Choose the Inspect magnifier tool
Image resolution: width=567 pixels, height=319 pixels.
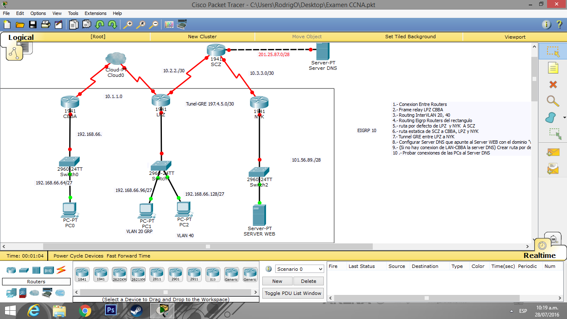click(552, 101)
